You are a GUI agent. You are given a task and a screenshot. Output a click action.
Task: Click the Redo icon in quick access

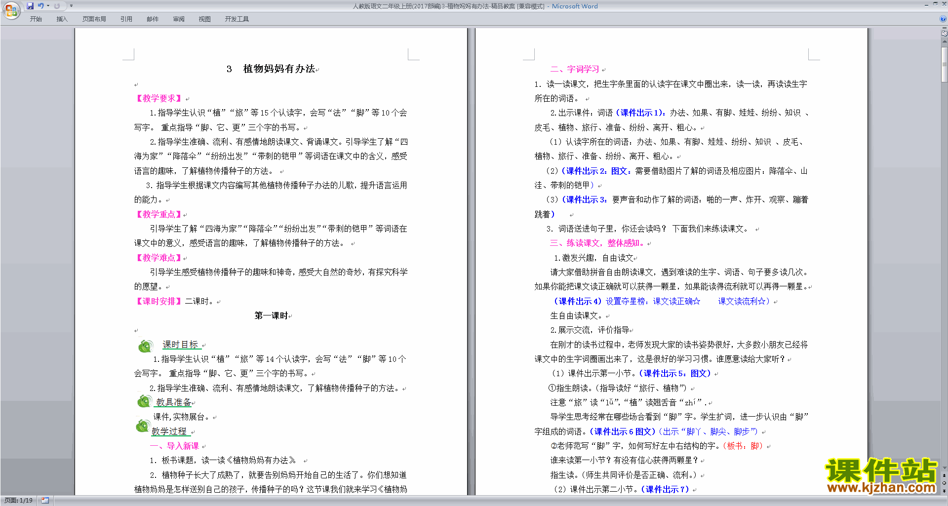[x=57, y=6]
